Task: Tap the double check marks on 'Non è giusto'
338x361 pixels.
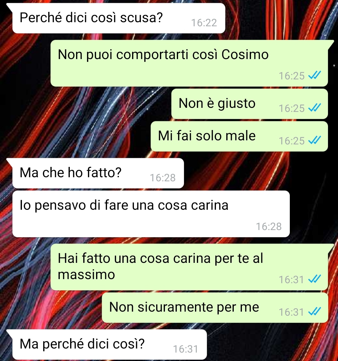Action: (315, 108)
